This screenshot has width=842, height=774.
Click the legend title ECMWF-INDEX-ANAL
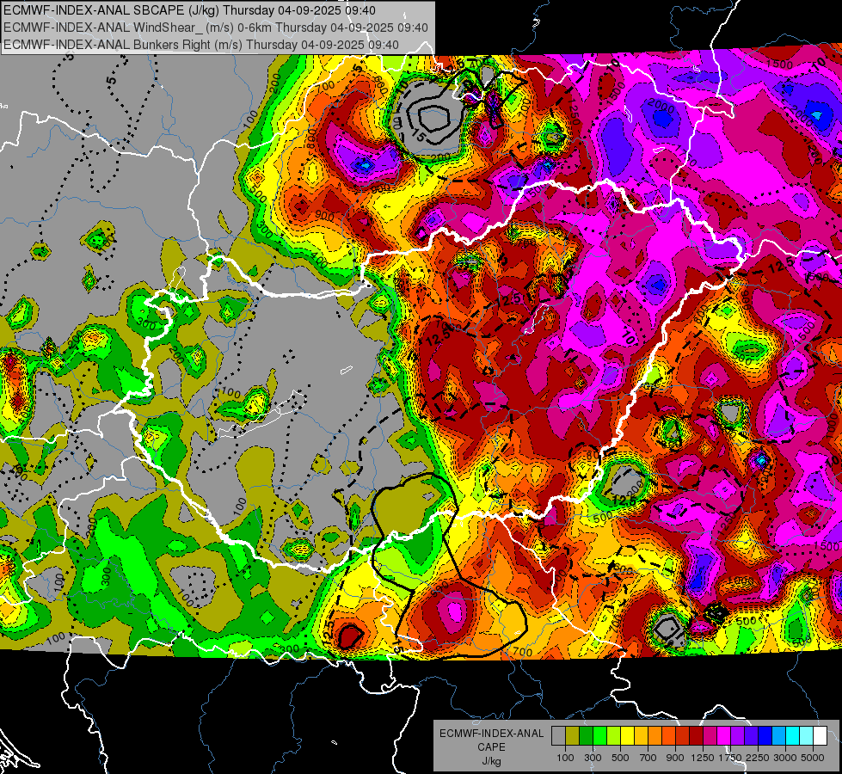click(492, 734)
